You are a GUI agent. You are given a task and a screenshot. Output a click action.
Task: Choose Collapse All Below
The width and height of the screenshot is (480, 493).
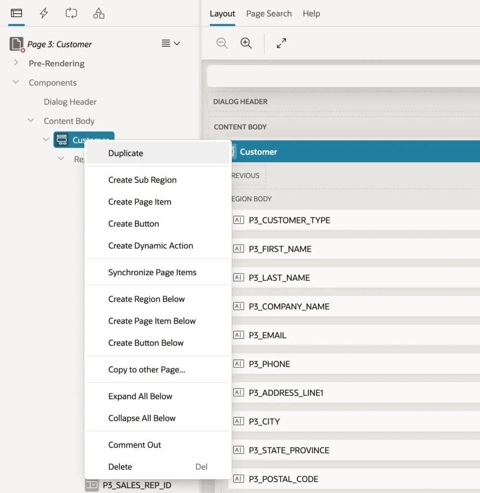tap(159, 418)
